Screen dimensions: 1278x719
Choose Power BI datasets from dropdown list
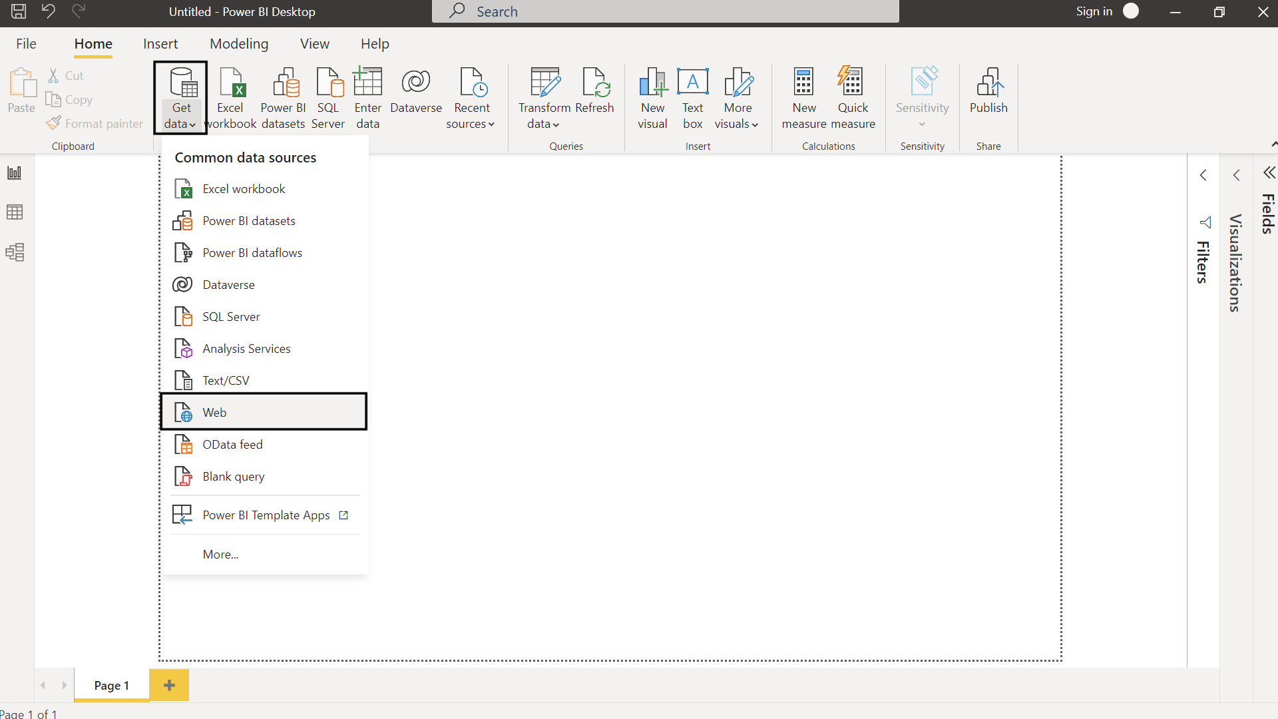click(x=264, y=221)
